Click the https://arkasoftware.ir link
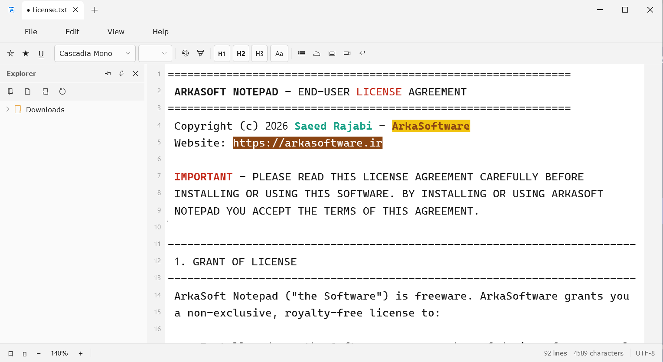 pos(307,143)
